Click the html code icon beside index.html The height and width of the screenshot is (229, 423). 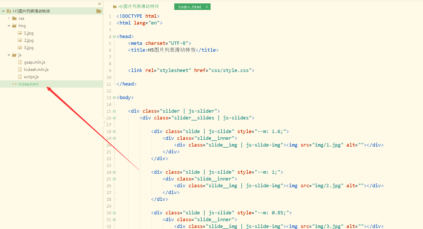14,84
